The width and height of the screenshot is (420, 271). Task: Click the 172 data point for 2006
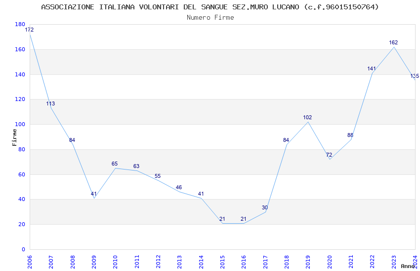29,30
